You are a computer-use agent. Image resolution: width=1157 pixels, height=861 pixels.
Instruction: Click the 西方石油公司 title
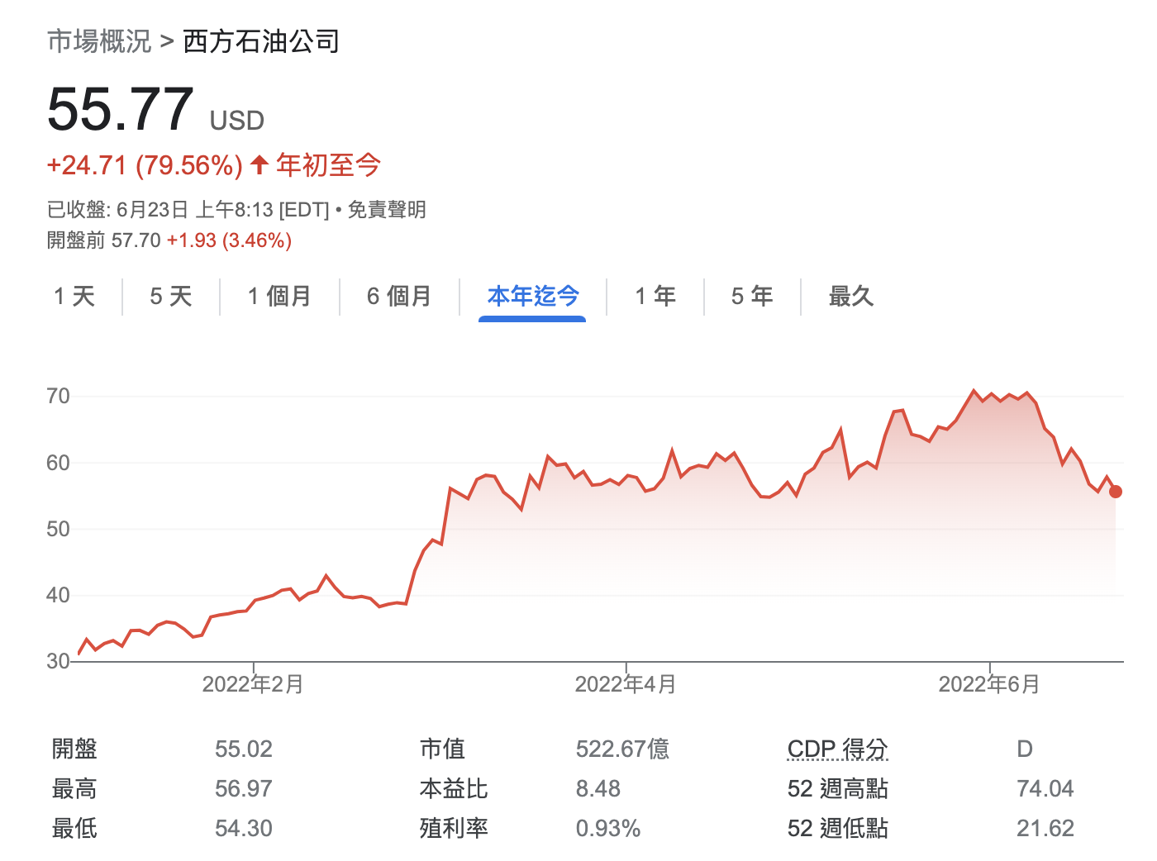pos(261,40)
